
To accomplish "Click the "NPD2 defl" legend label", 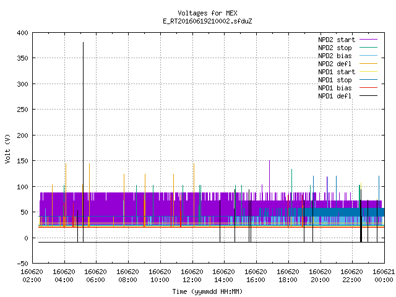I will (335, 64).
